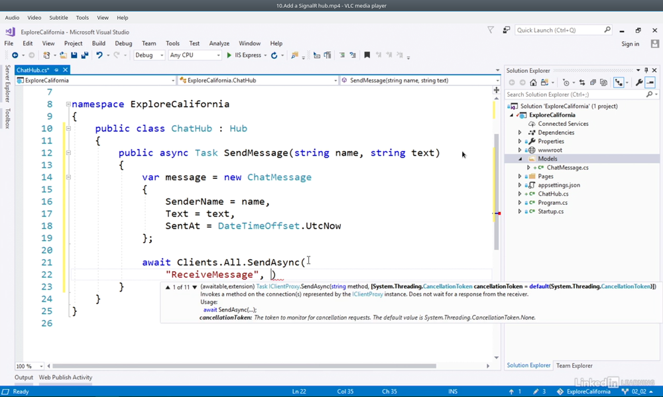The width and height of the screenshot is (663, 397).
Task: Click the Home icon in Solution Explorer
Action: click(x=533, y=83)
